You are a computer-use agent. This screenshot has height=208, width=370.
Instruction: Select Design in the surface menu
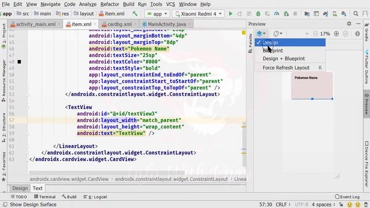(x=290, y=42)
